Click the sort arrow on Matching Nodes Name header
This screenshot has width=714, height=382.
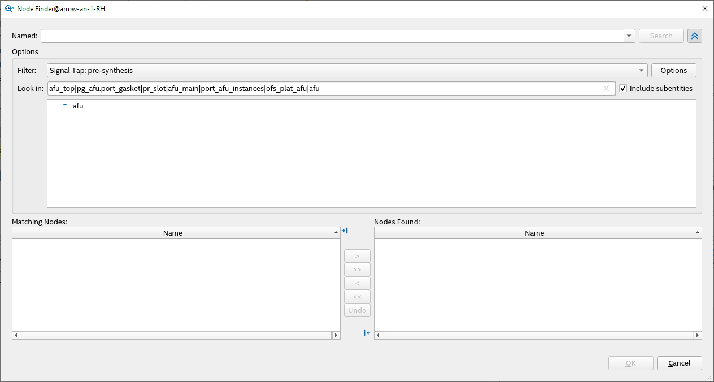coord(336,233)
